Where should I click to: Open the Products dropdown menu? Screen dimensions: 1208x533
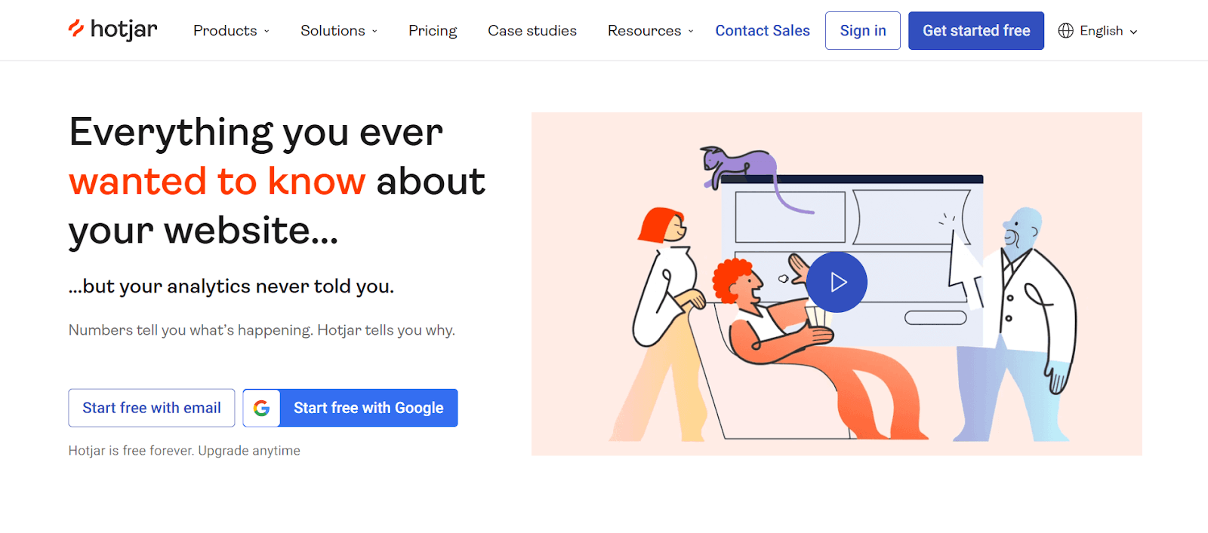pyautogui.click(x=231, y=31)
